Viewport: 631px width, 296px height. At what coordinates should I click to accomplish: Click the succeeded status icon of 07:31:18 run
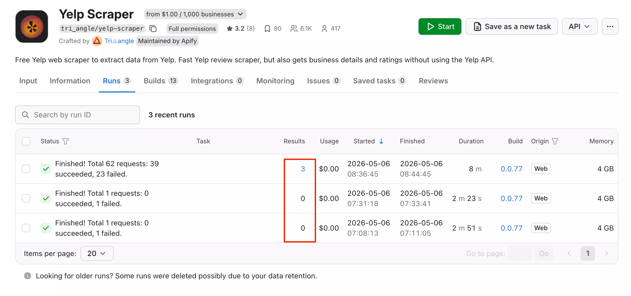46,198
